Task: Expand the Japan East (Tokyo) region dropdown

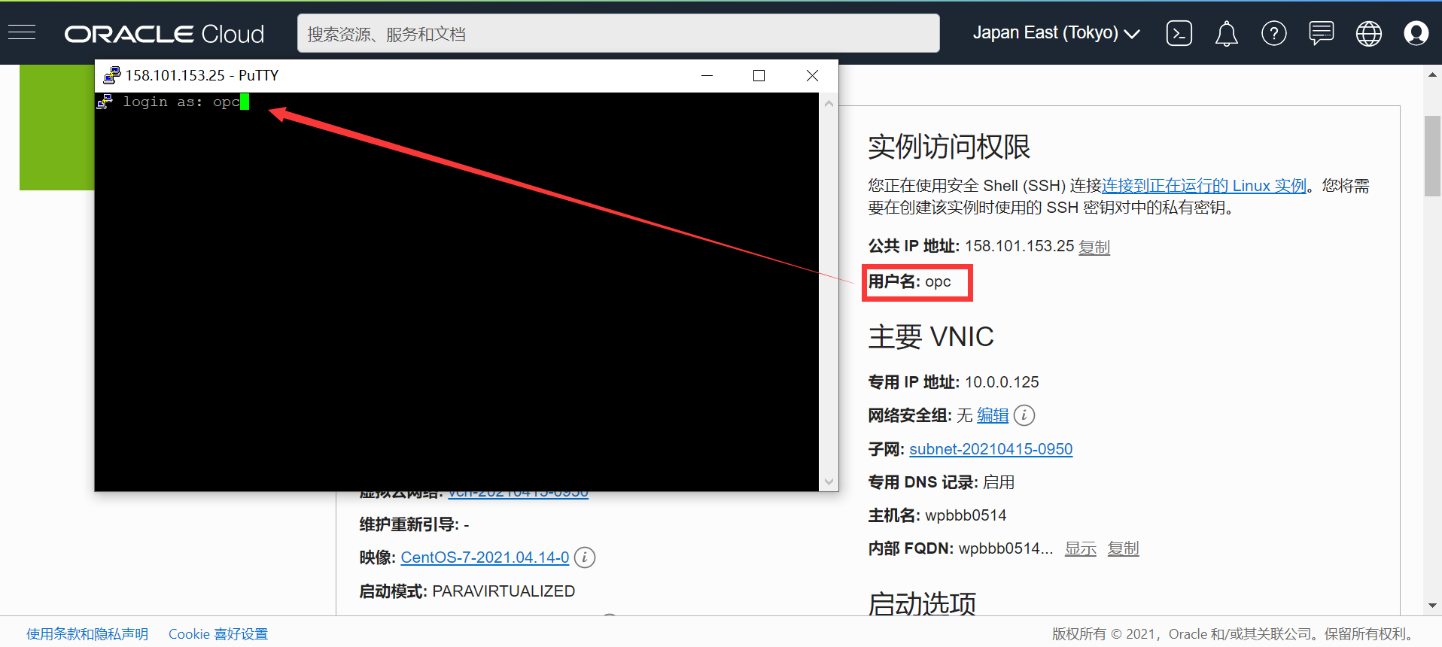Action: click(1056, 33)
